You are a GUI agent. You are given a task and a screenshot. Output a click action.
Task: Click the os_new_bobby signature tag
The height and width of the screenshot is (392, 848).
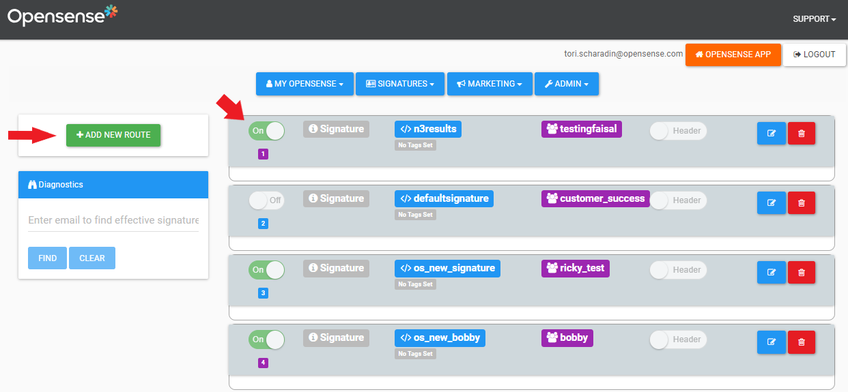tap(440, 337)
